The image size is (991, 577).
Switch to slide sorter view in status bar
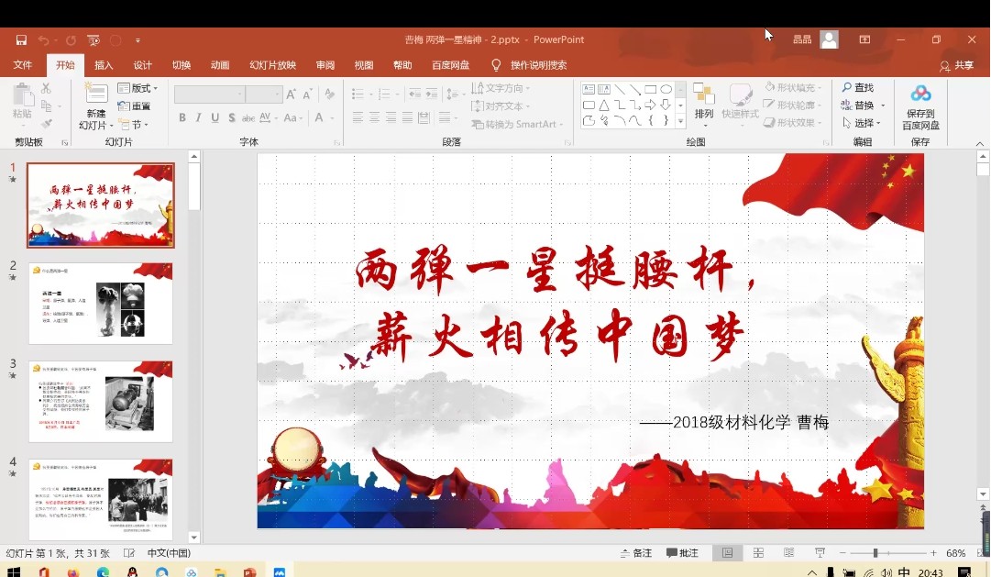tap(758, 553)
